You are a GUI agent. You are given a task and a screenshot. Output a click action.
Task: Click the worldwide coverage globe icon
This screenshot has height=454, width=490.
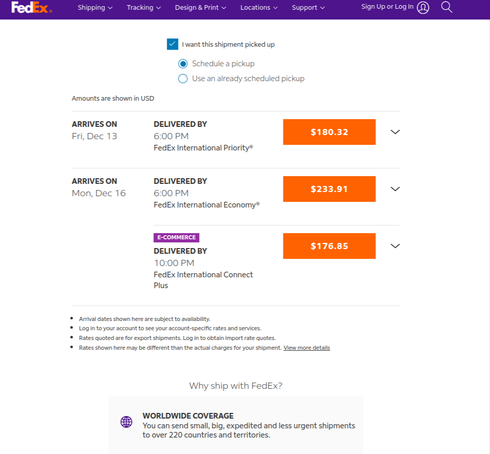point(126,422)
